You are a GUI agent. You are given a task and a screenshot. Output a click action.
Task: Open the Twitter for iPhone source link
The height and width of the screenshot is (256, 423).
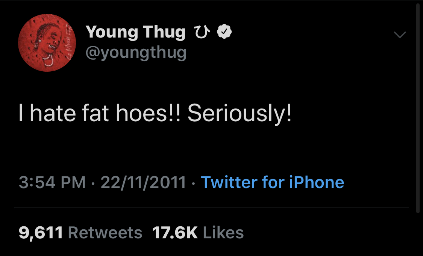[x=273, y=182]
